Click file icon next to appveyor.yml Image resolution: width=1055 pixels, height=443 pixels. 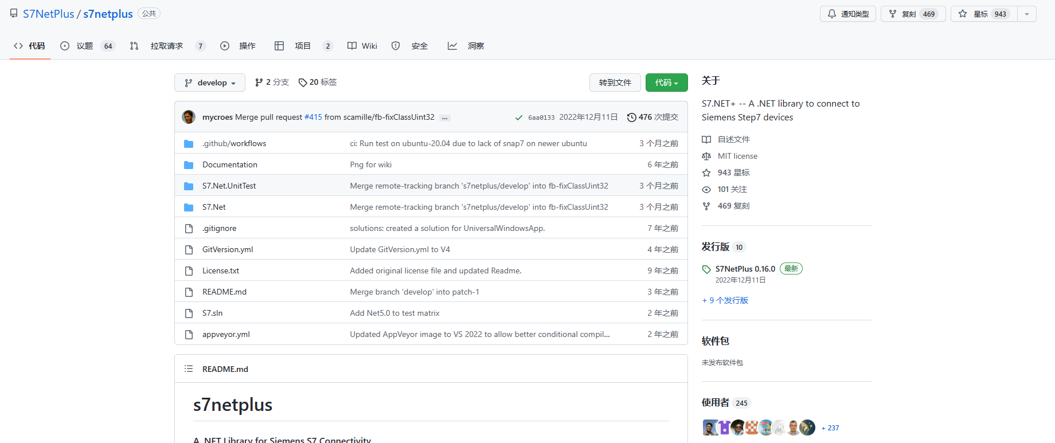[189, 335]
